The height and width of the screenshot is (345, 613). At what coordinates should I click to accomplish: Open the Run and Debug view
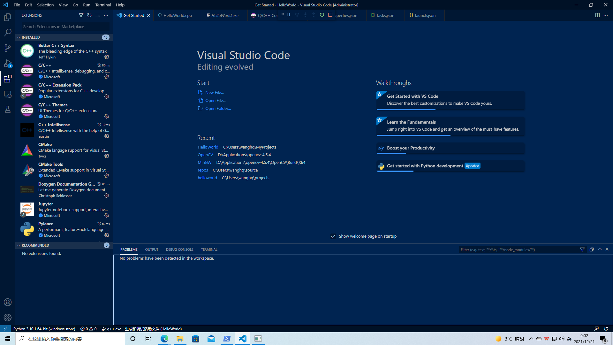coord(8,63)
